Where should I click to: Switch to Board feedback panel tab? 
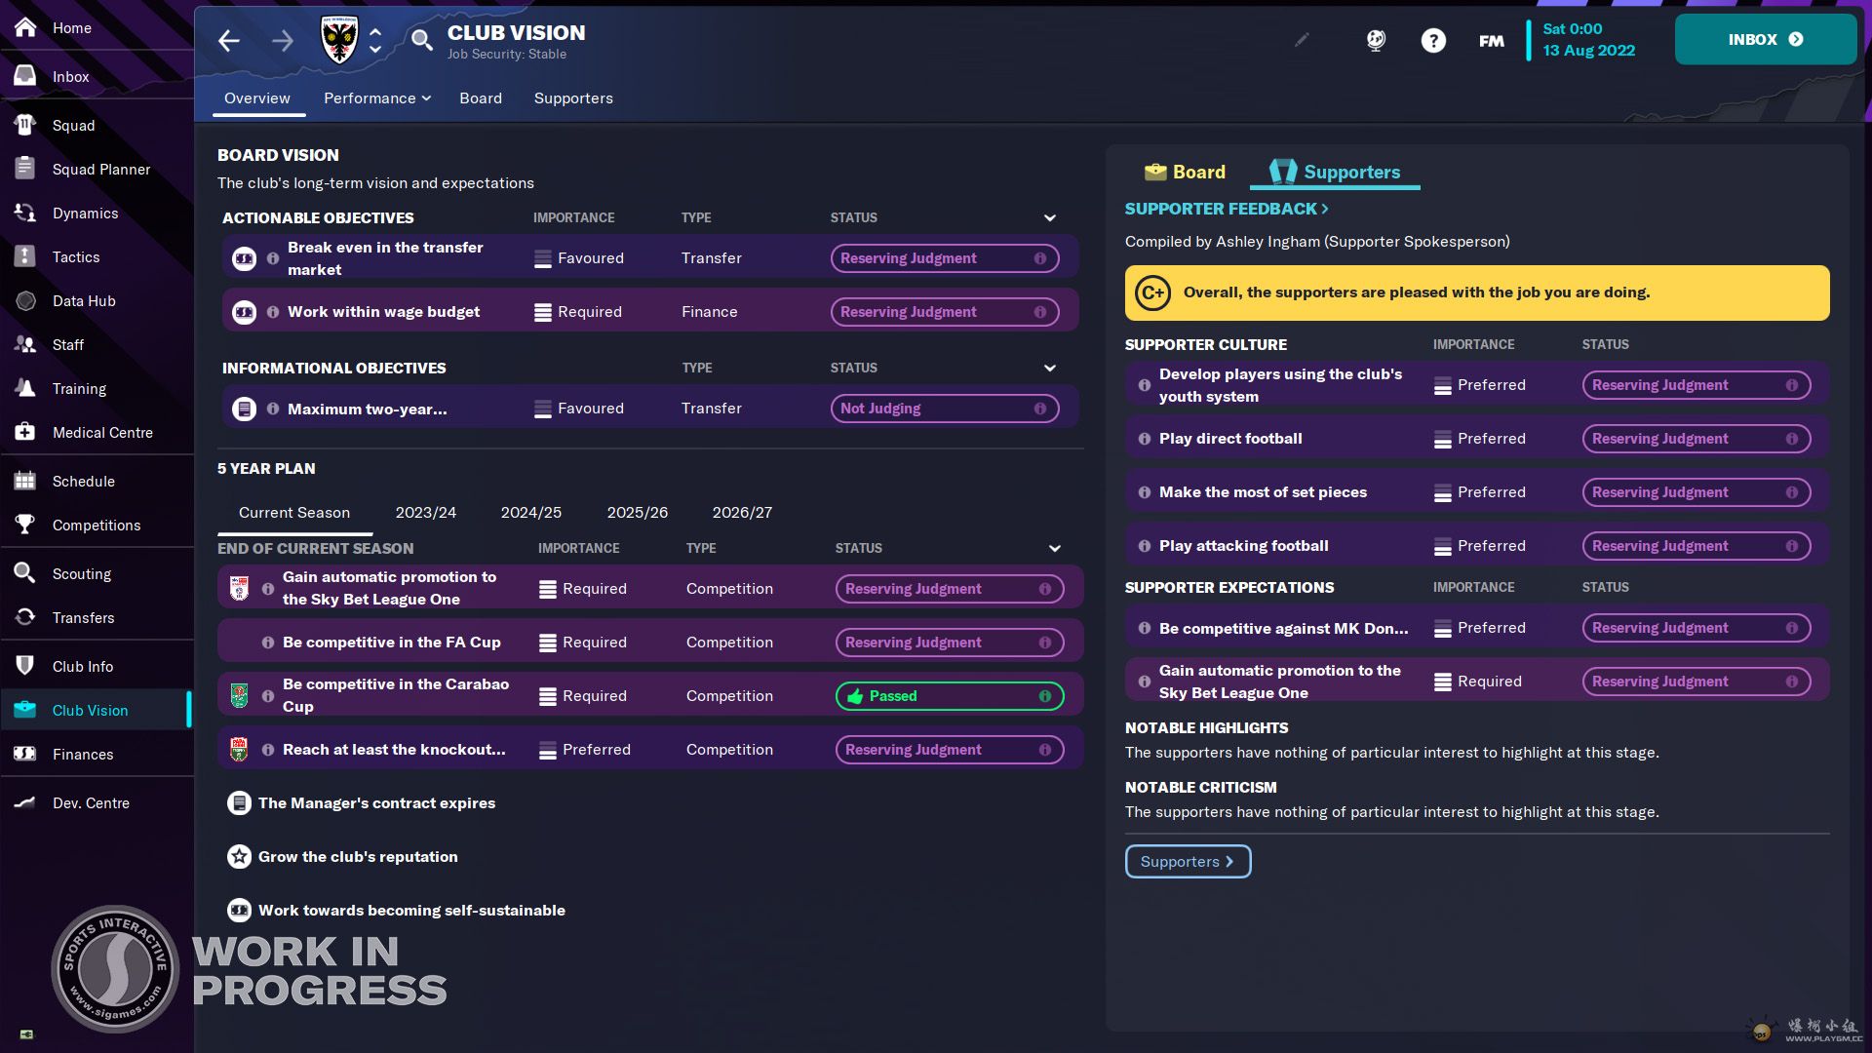point(1185,173)
